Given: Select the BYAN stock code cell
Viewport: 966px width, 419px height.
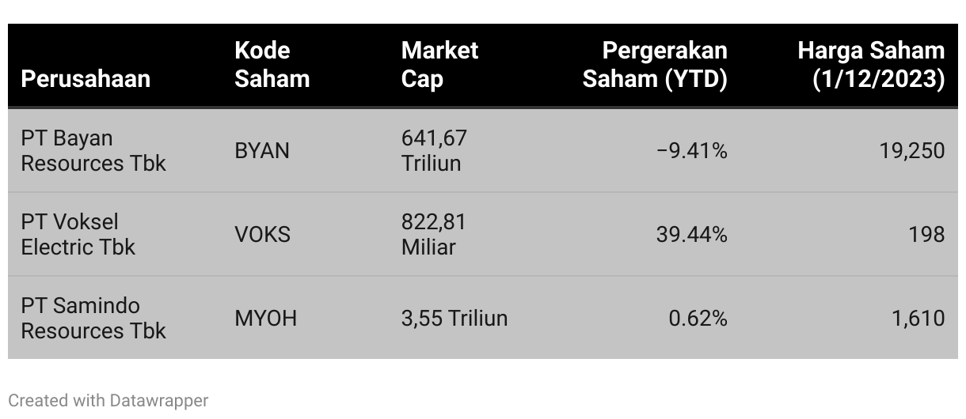Looking at the screenshot, I should click(262, 150).
